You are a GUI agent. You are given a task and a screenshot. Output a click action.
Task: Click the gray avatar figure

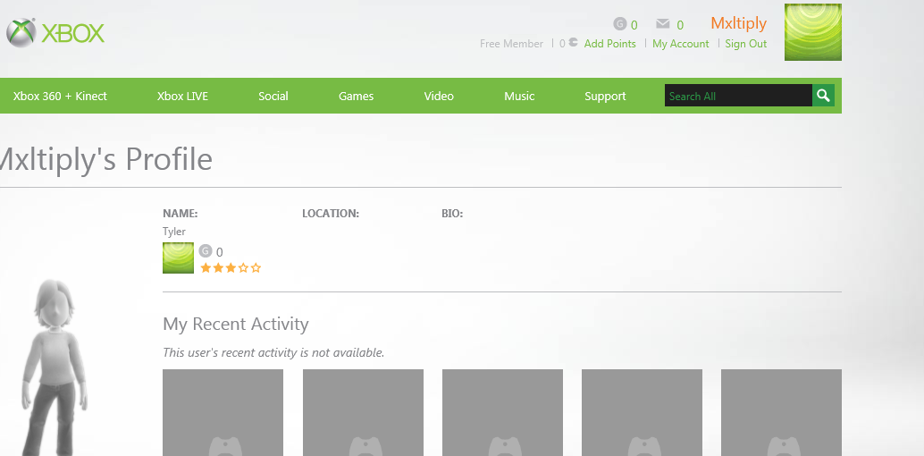click(x=55, y=367)
